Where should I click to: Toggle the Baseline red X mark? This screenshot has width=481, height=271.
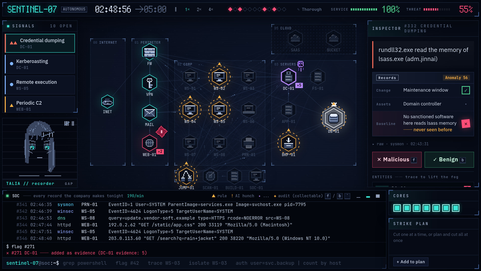click(466, 124)
